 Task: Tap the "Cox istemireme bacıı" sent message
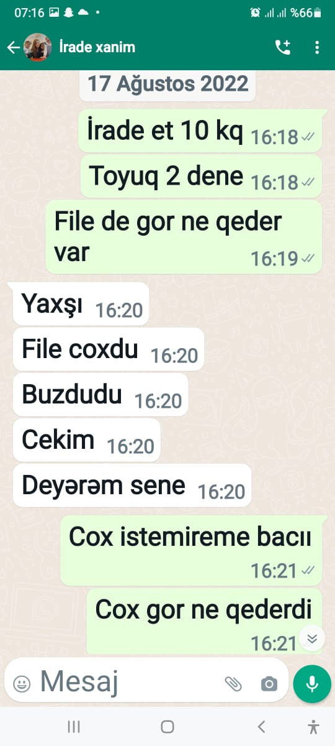click(191, 550)
